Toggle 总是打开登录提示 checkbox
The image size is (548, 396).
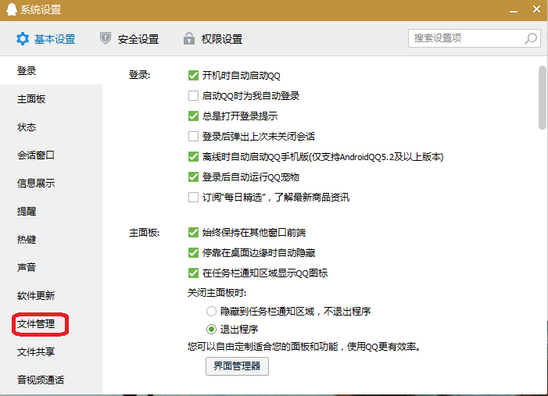pos(193,116)
